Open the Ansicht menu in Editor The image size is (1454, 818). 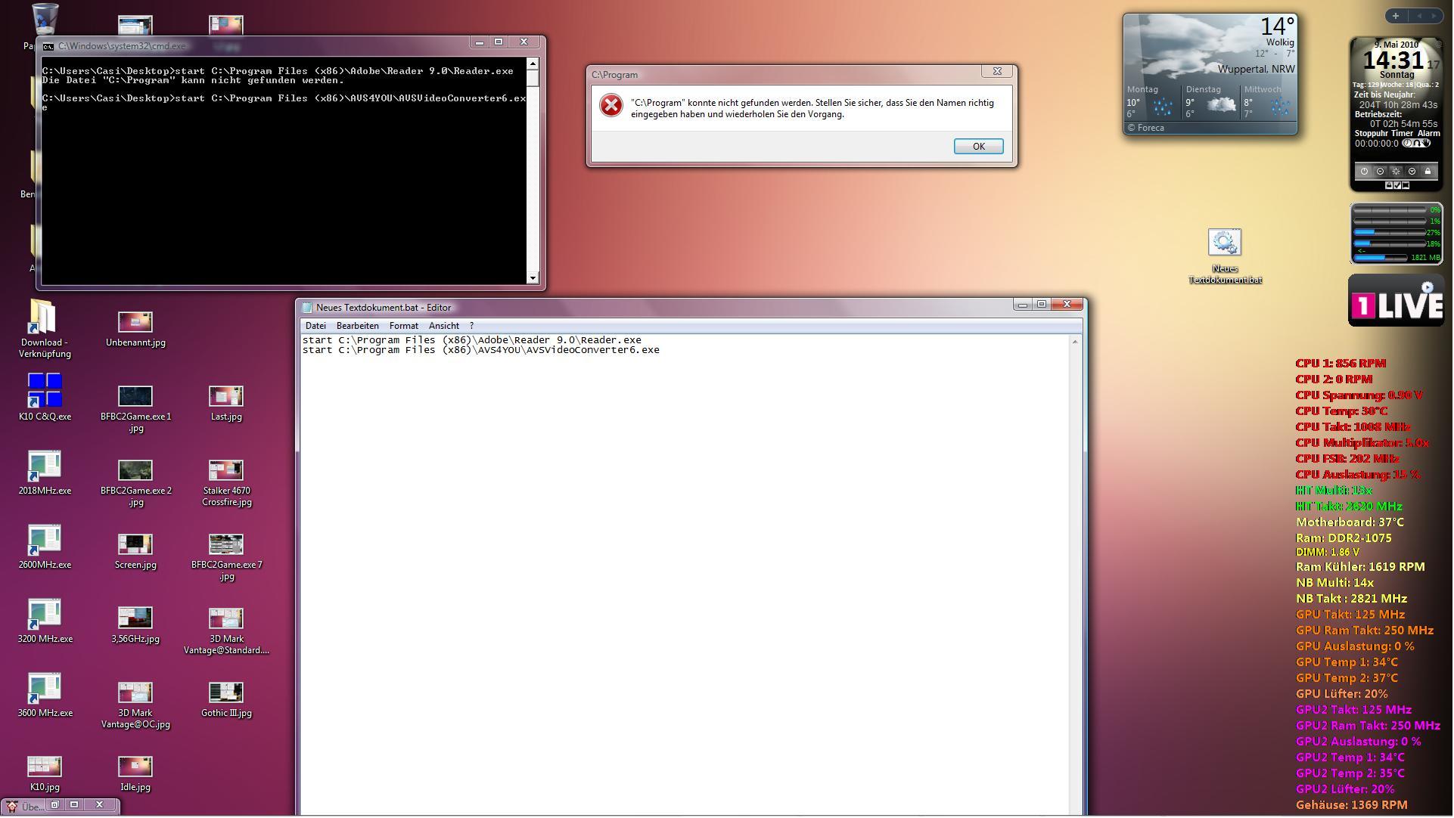(443, 326)
